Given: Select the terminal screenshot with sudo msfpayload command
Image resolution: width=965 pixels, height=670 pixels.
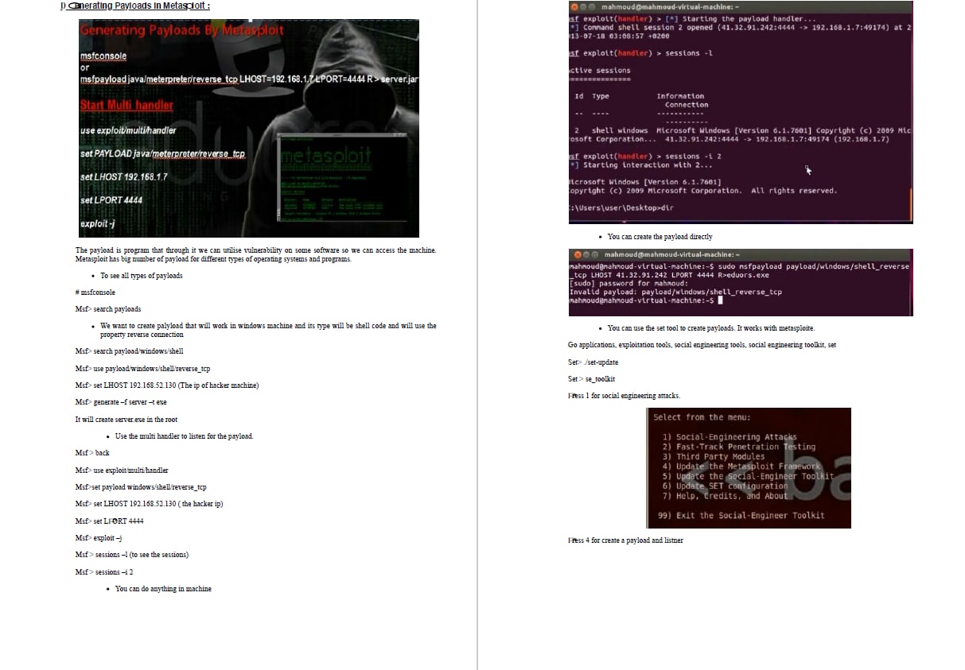Looking at the screenshot, I should point(741,282).
